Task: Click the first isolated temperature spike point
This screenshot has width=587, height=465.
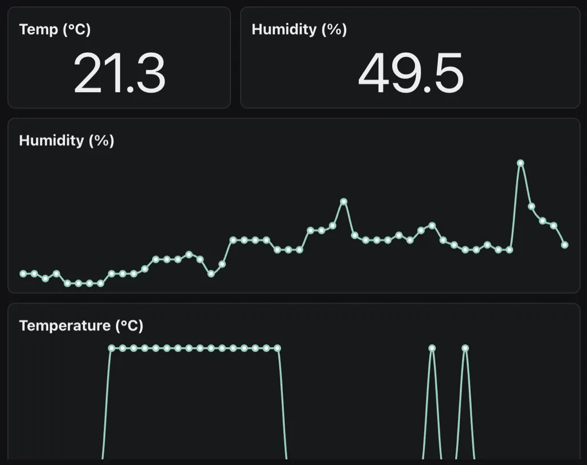Action: pyautogui.click(x=432, y=348)
